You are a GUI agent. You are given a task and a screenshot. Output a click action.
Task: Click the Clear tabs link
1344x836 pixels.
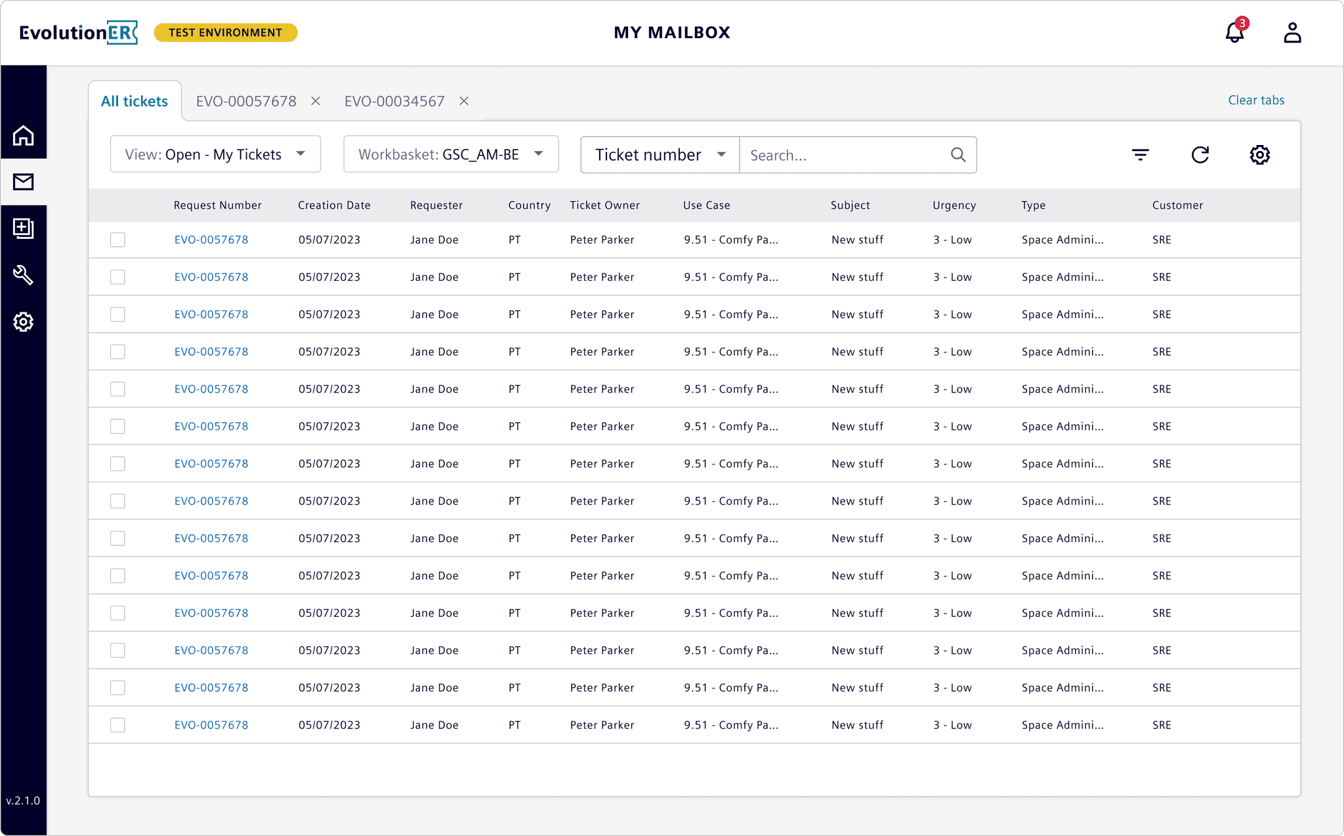[1256, 100]
